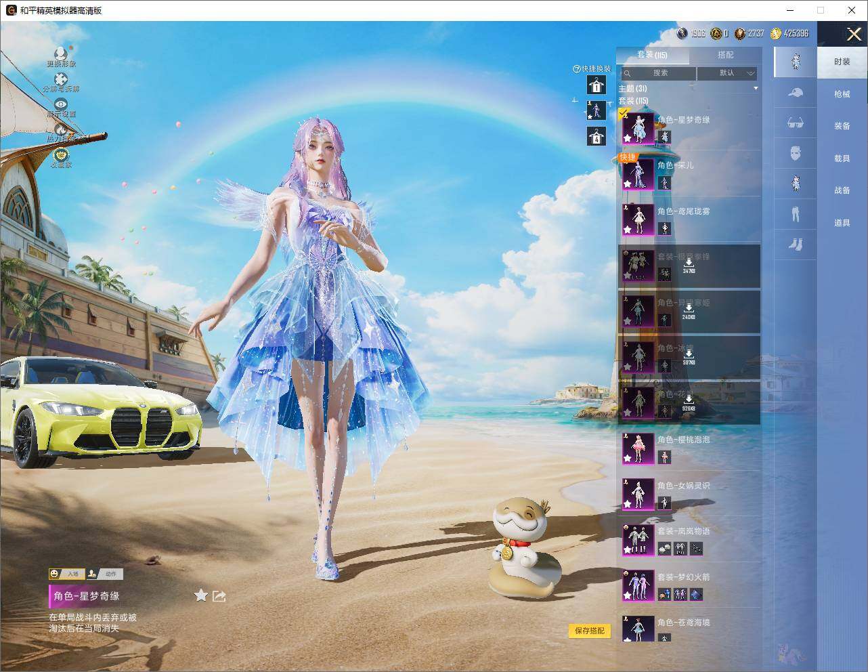Click the 保存搭配 save outfit button

(x=590, y=631)
